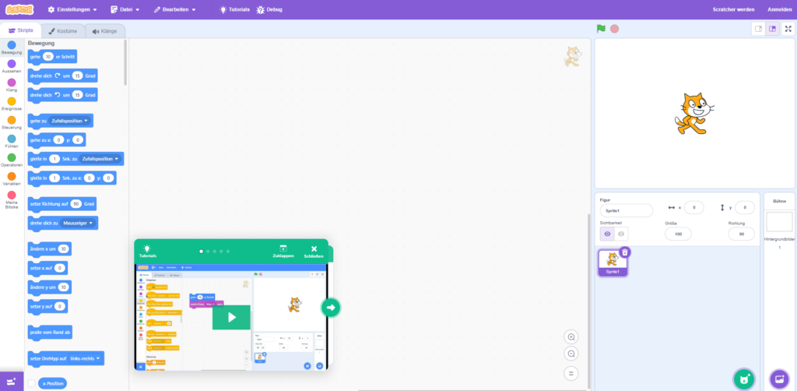Hide the sprite with crossed-eye toggle
This screenshot has height=391, width=797.
(x=621, y=234)
